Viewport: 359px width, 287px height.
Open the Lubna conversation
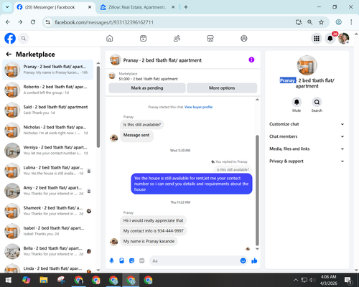click(x=47, y=171)
